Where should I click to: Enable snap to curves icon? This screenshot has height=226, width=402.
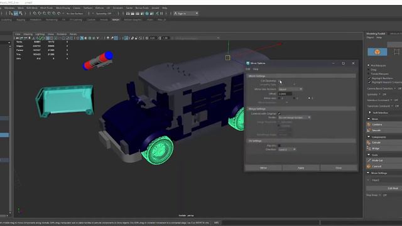tap(39, 13)
